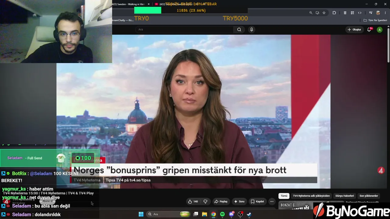Select TV4 Nyheterna adlı yükleyiciden chip

(311, 196)
